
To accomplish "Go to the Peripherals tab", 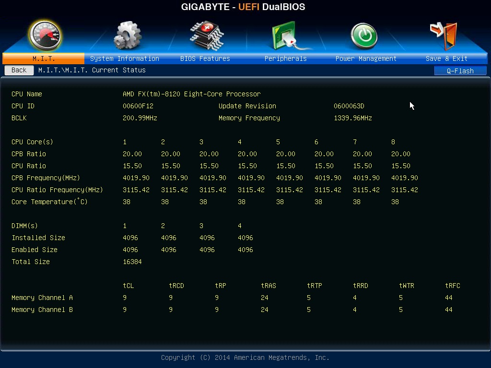I will (x=286, y=58).
